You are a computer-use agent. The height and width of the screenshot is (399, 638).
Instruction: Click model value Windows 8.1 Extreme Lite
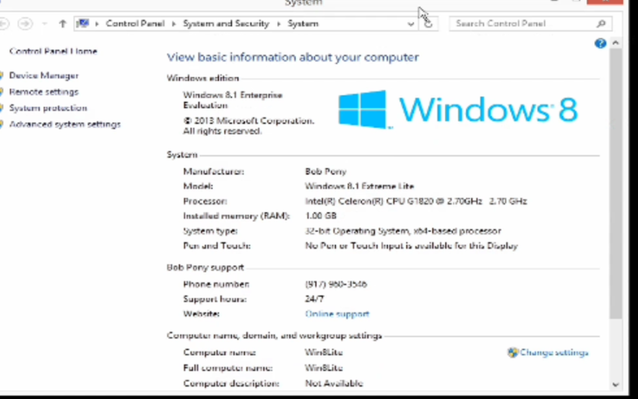(x=359, y=186)
